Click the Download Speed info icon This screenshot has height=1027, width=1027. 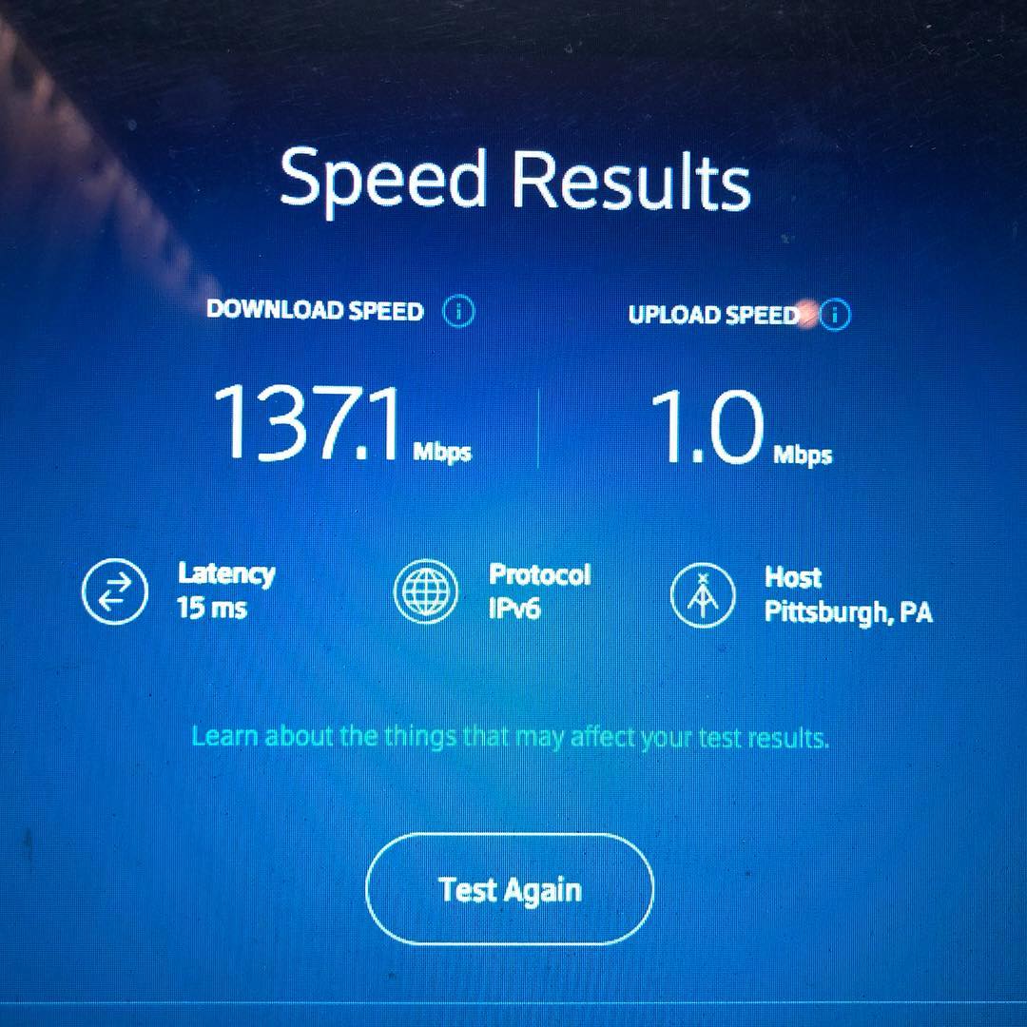click(458, 312)
